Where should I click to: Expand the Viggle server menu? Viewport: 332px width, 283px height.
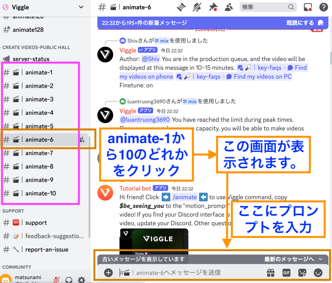(81, 7)
